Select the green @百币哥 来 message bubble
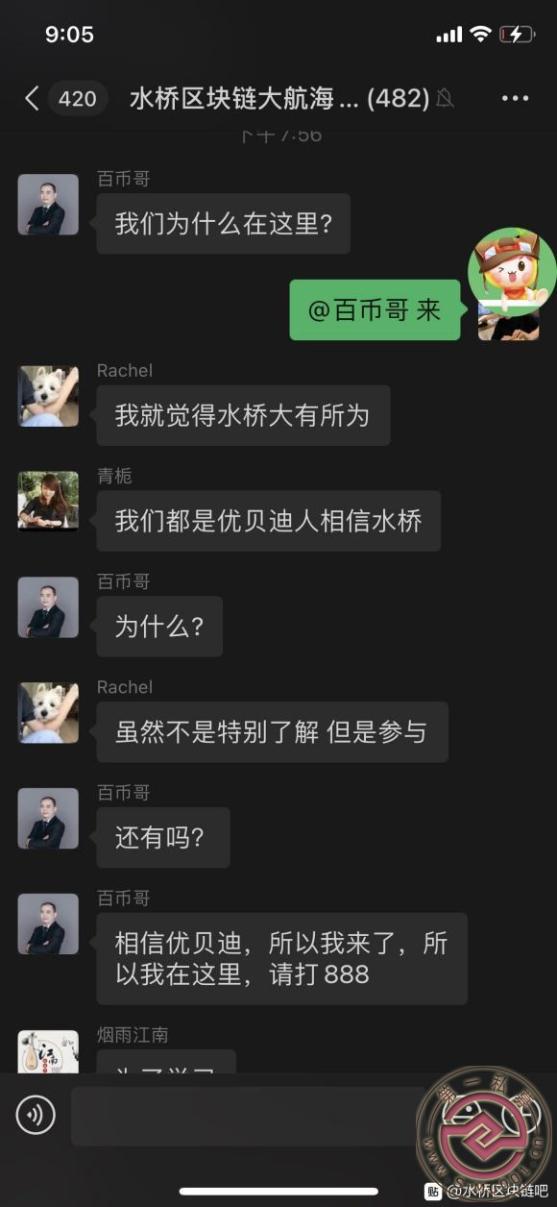The image size is (557, 1207). point(375,310)
